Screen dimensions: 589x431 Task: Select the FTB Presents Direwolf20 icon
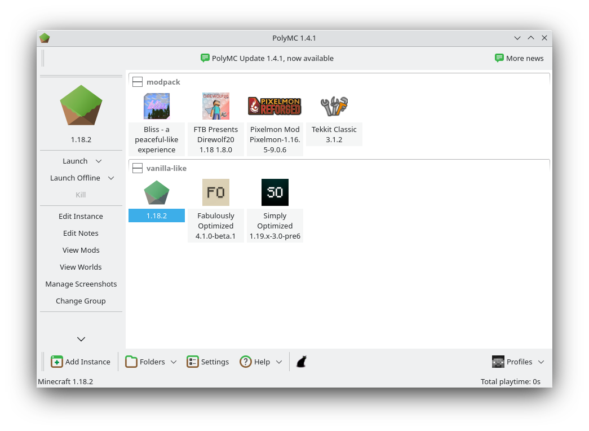(x=215, y=105)
